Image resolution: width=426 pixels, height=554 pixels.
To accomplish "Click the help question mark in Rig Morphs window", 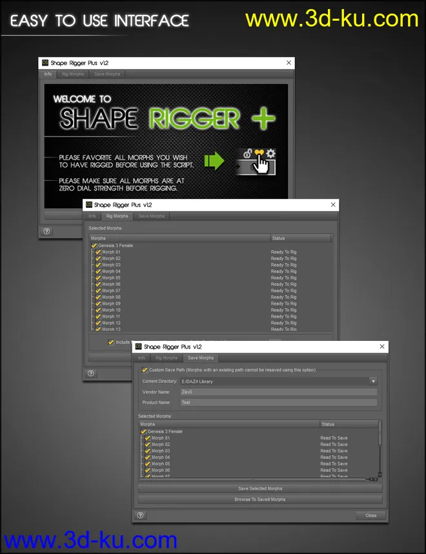I will click(x=91, y=373).
